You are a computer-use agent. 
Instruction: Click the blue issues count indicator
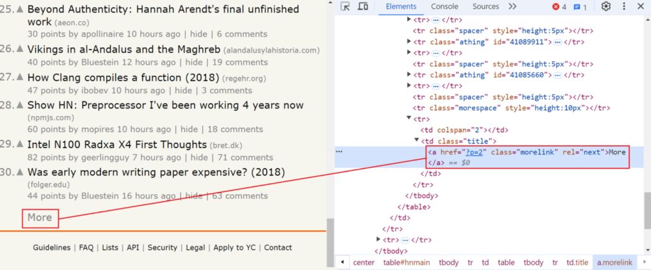click(580, 7)
